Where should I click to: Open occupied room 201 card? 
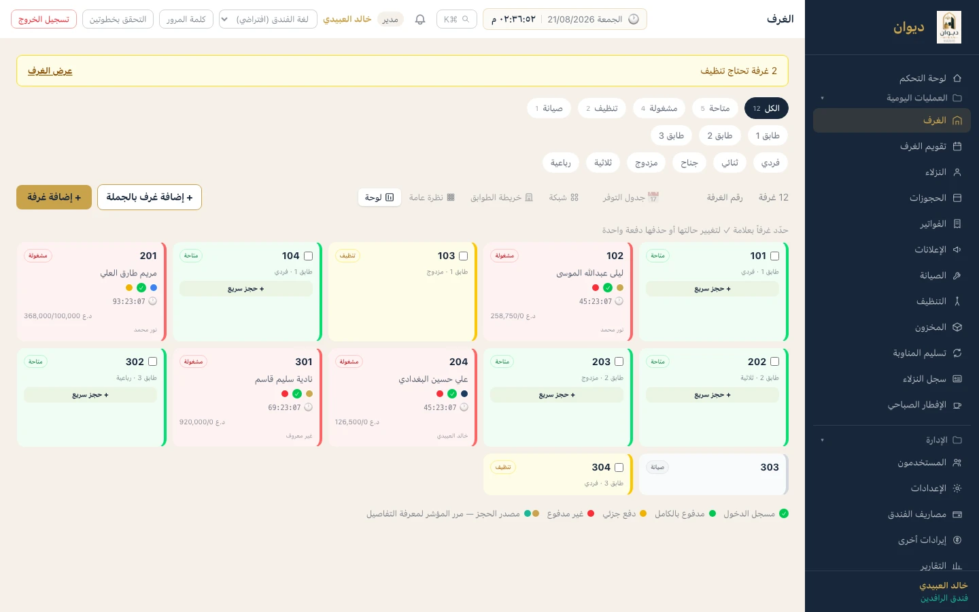[x=92, y=292]
